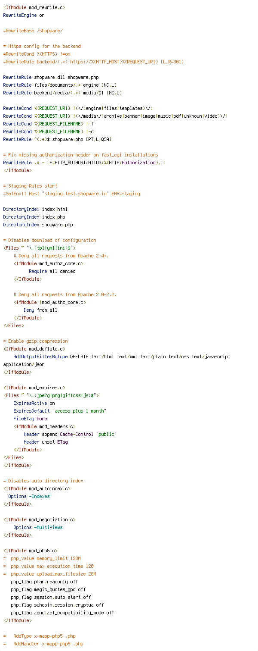
Task: Select 'Options -MultiViews' directive
Action: (x=38, y=527)
